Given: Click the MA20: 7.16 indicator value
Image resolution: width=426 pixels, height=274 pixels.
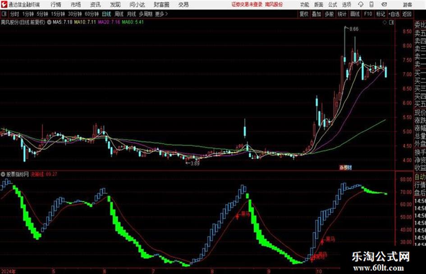Looking at the screenshot, I should click(x=109, y=22).
